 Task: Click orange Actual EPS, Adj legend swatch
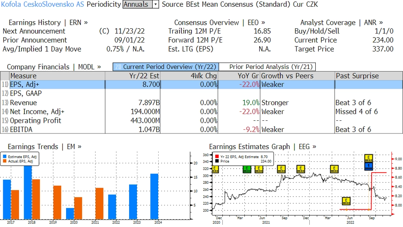pyautogui.click(x=5, y=161)
